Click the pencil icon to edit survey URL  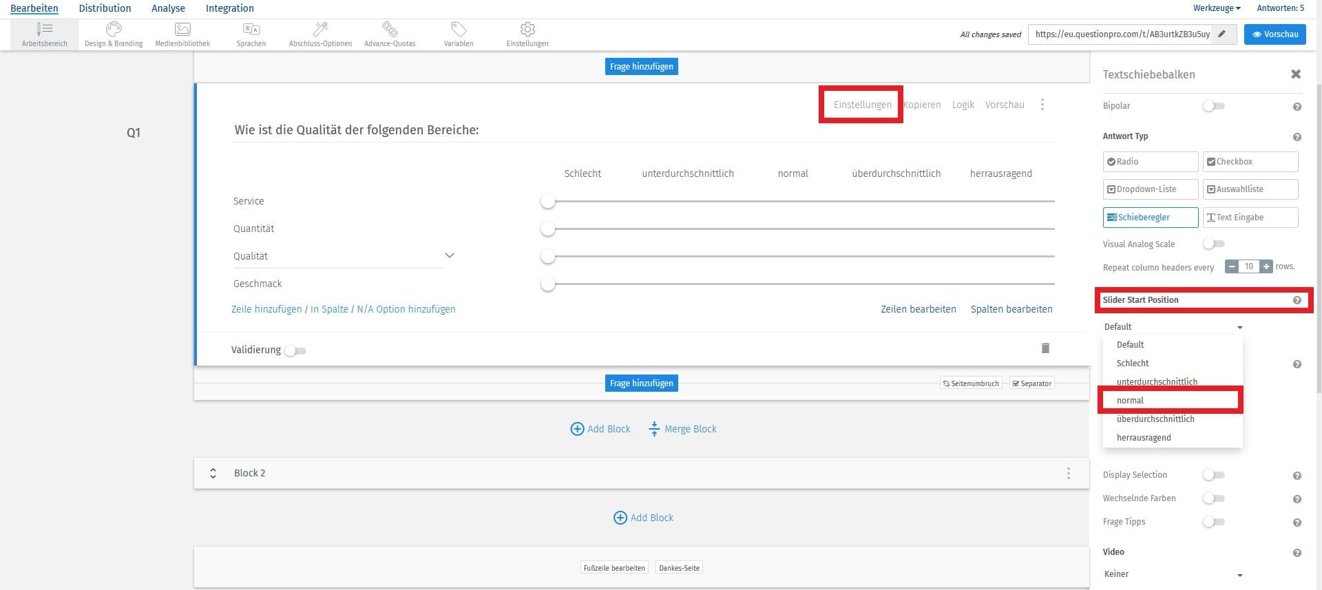(1222, 34)
